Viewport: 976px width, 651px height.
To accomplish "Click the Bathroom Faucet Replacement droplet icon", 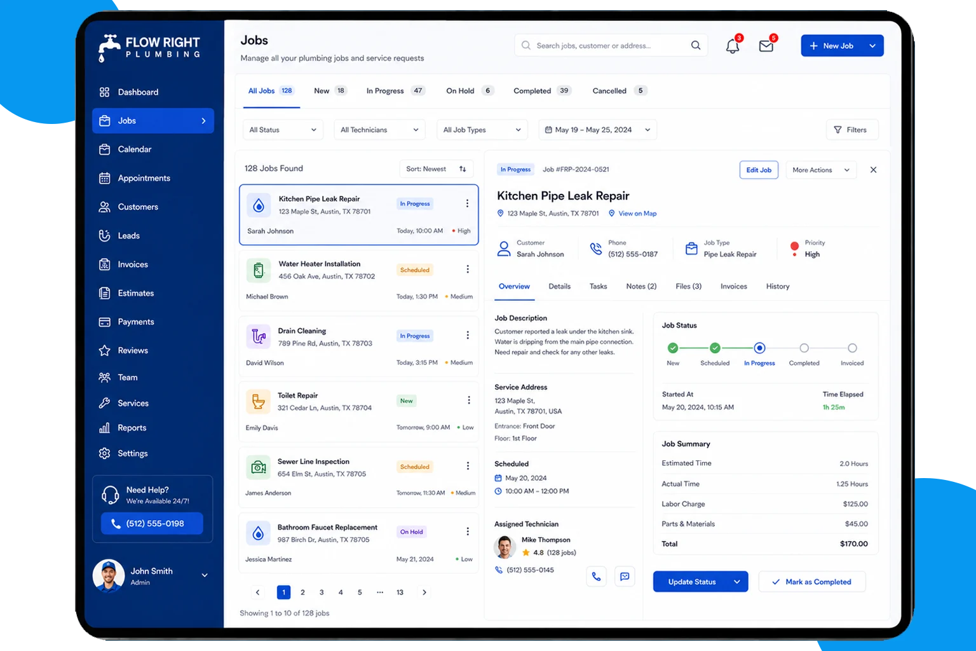I will (258, 533).
